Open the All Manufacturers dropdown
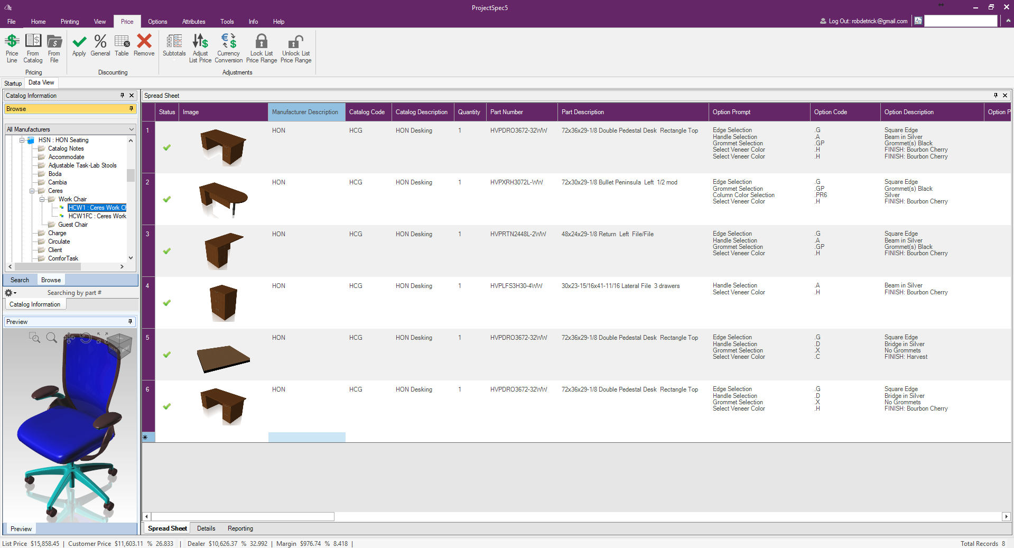This screenshot has height=548, width=1014. 132,129
